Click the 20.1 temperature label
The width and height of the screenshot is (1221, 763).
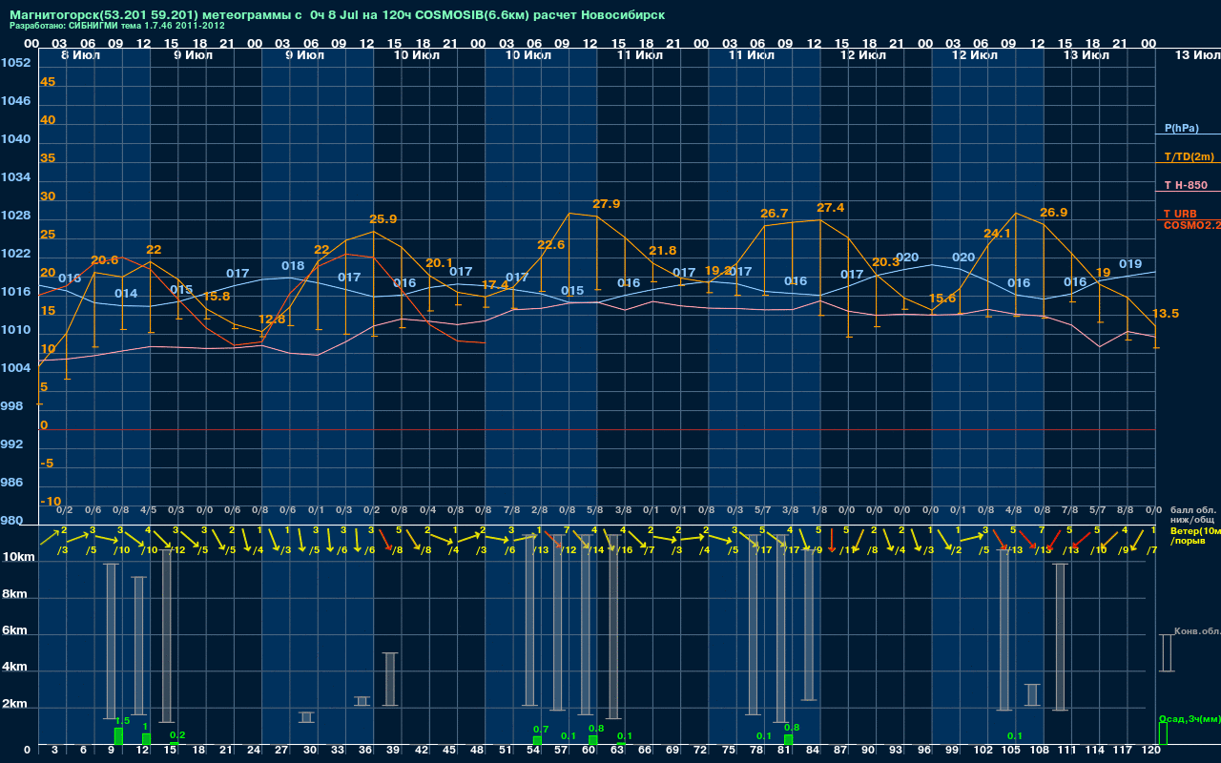click(440, 263)
